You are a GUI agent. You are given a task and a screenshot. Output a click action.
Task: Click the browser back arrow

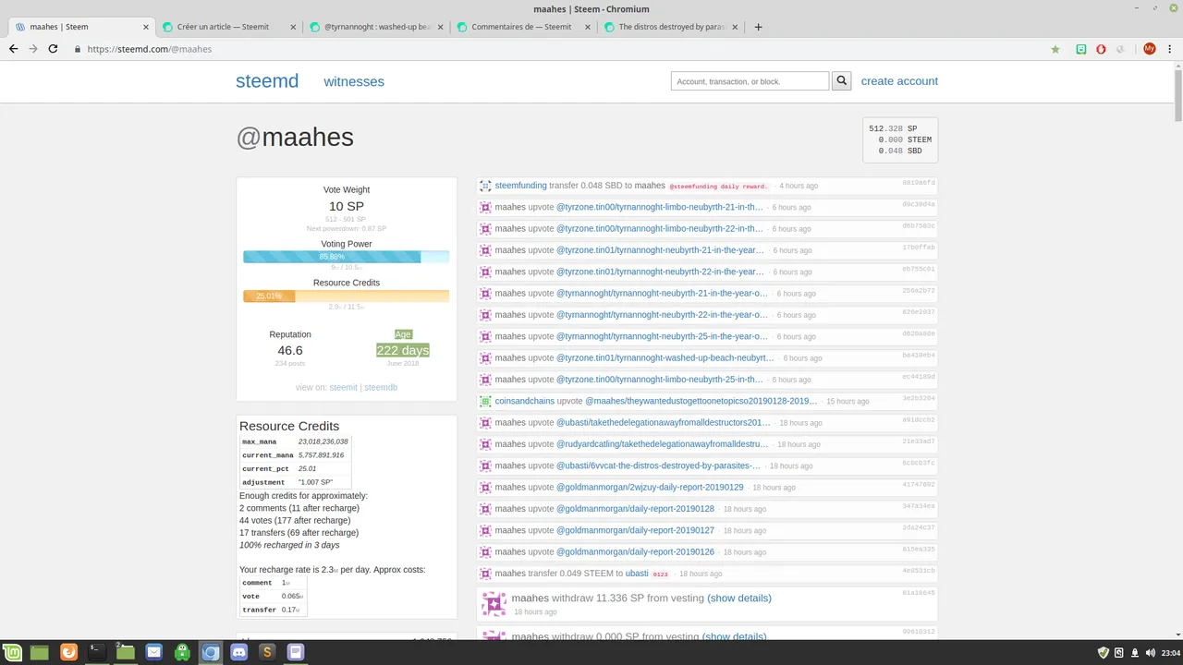(13, 49)
